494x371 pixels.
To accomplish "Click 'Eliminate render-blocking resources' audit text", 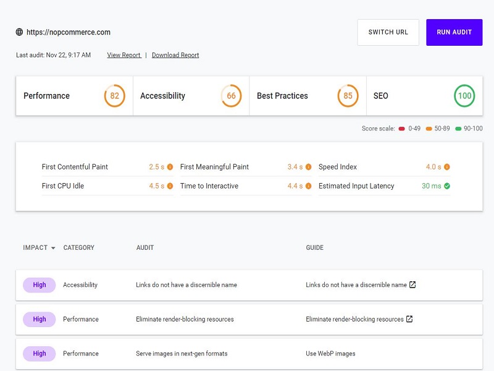I will [185, 319].
